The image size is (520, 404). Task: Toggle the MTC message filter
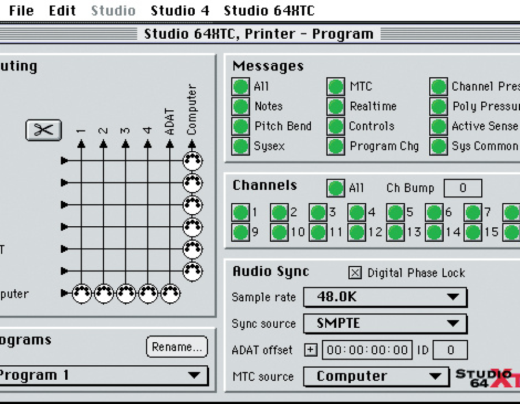pyautogui.click(x=336, y=87)
